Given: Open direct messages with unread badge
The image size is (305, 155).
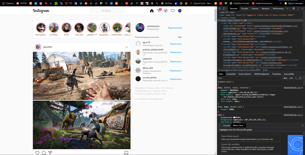Looking at the screenshot, I should point(159,10).
